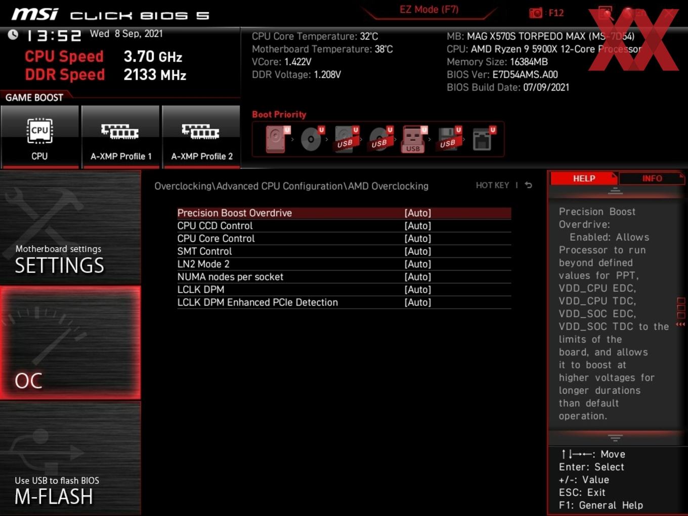This screenshot has height=516, width=688.
Task: Select the CPU CCD Control label
Action: (x=215, y=226)
